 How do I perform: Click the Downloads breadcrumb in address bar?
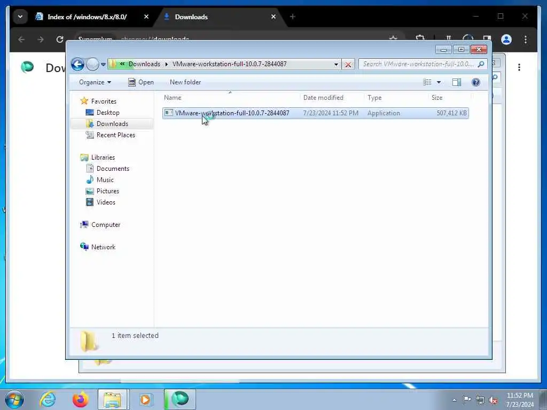[x=144, y=64]
